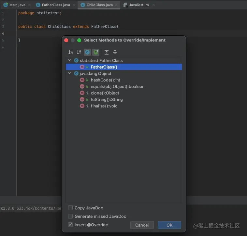Select the FatherClass() constructor row

point(123,67)
